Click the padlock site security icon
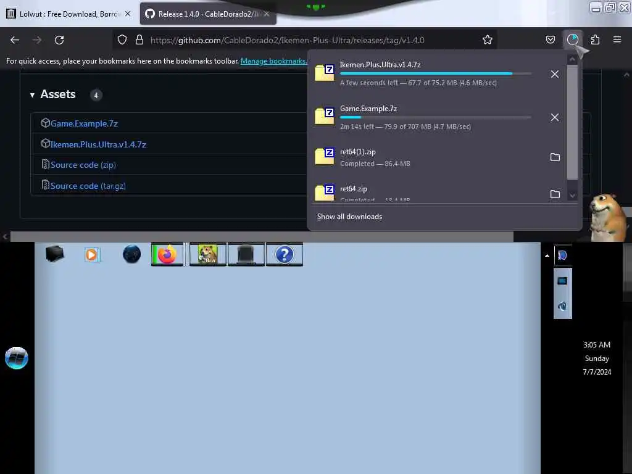The image size is (632, 474). tap(139, 40)
